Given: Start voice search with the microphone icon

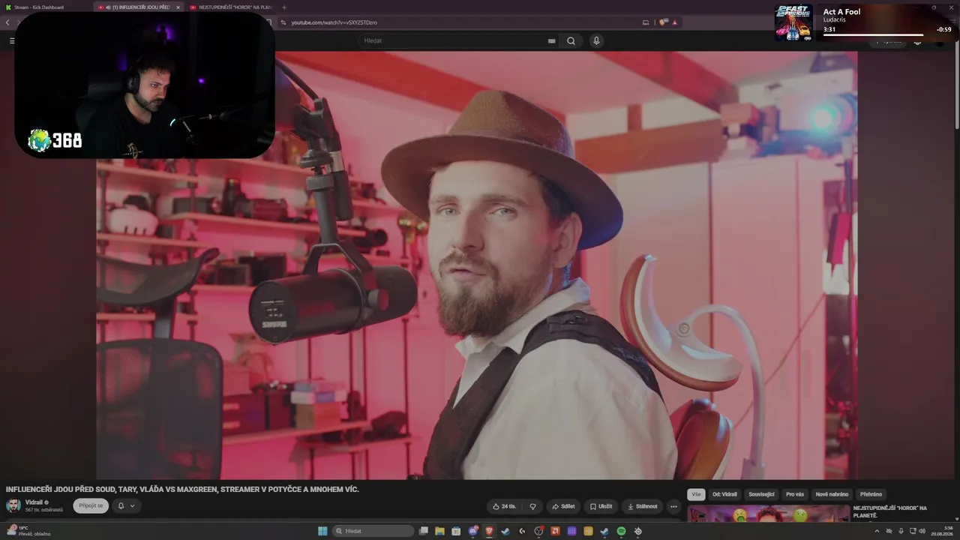Looking at the screenshot, I should tap(596, 41).
